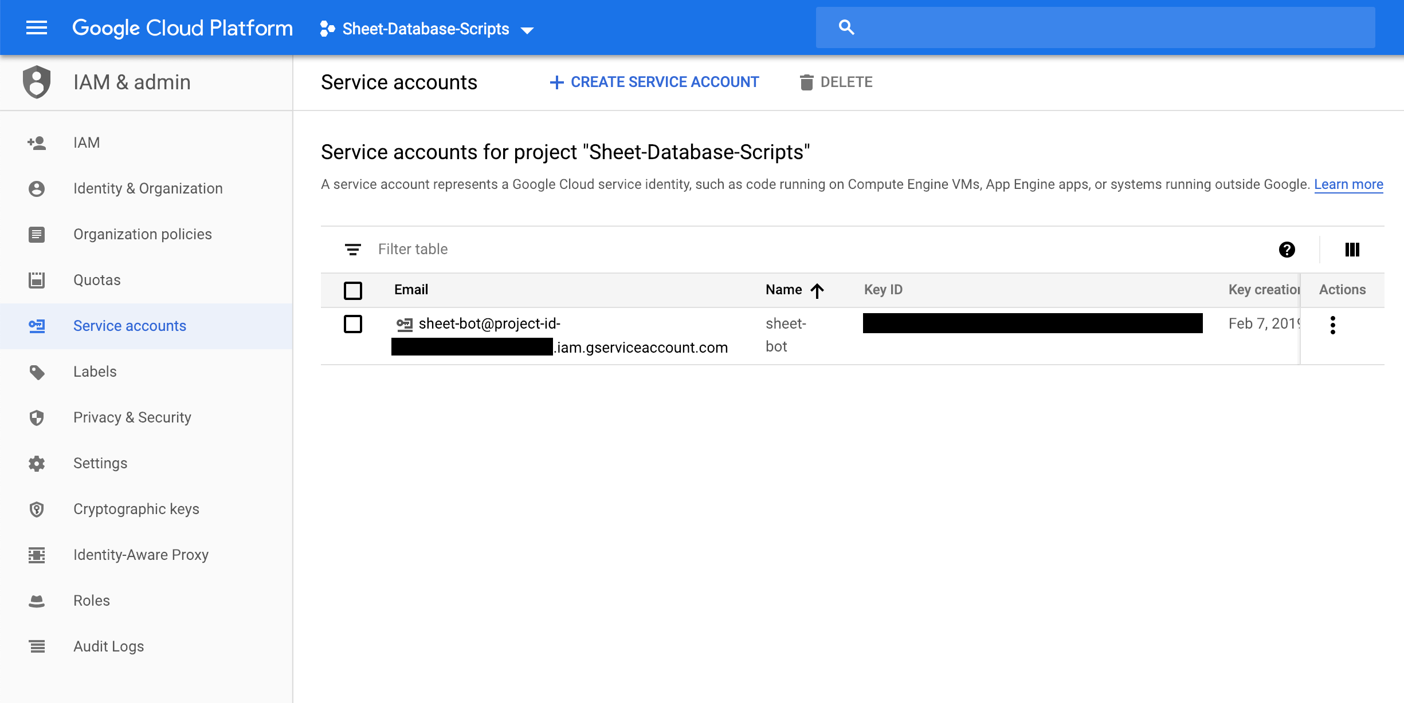This screenshot has height=703, width=1404.
Task: Sort by the Name column arrow
Action: pos(817,290)
